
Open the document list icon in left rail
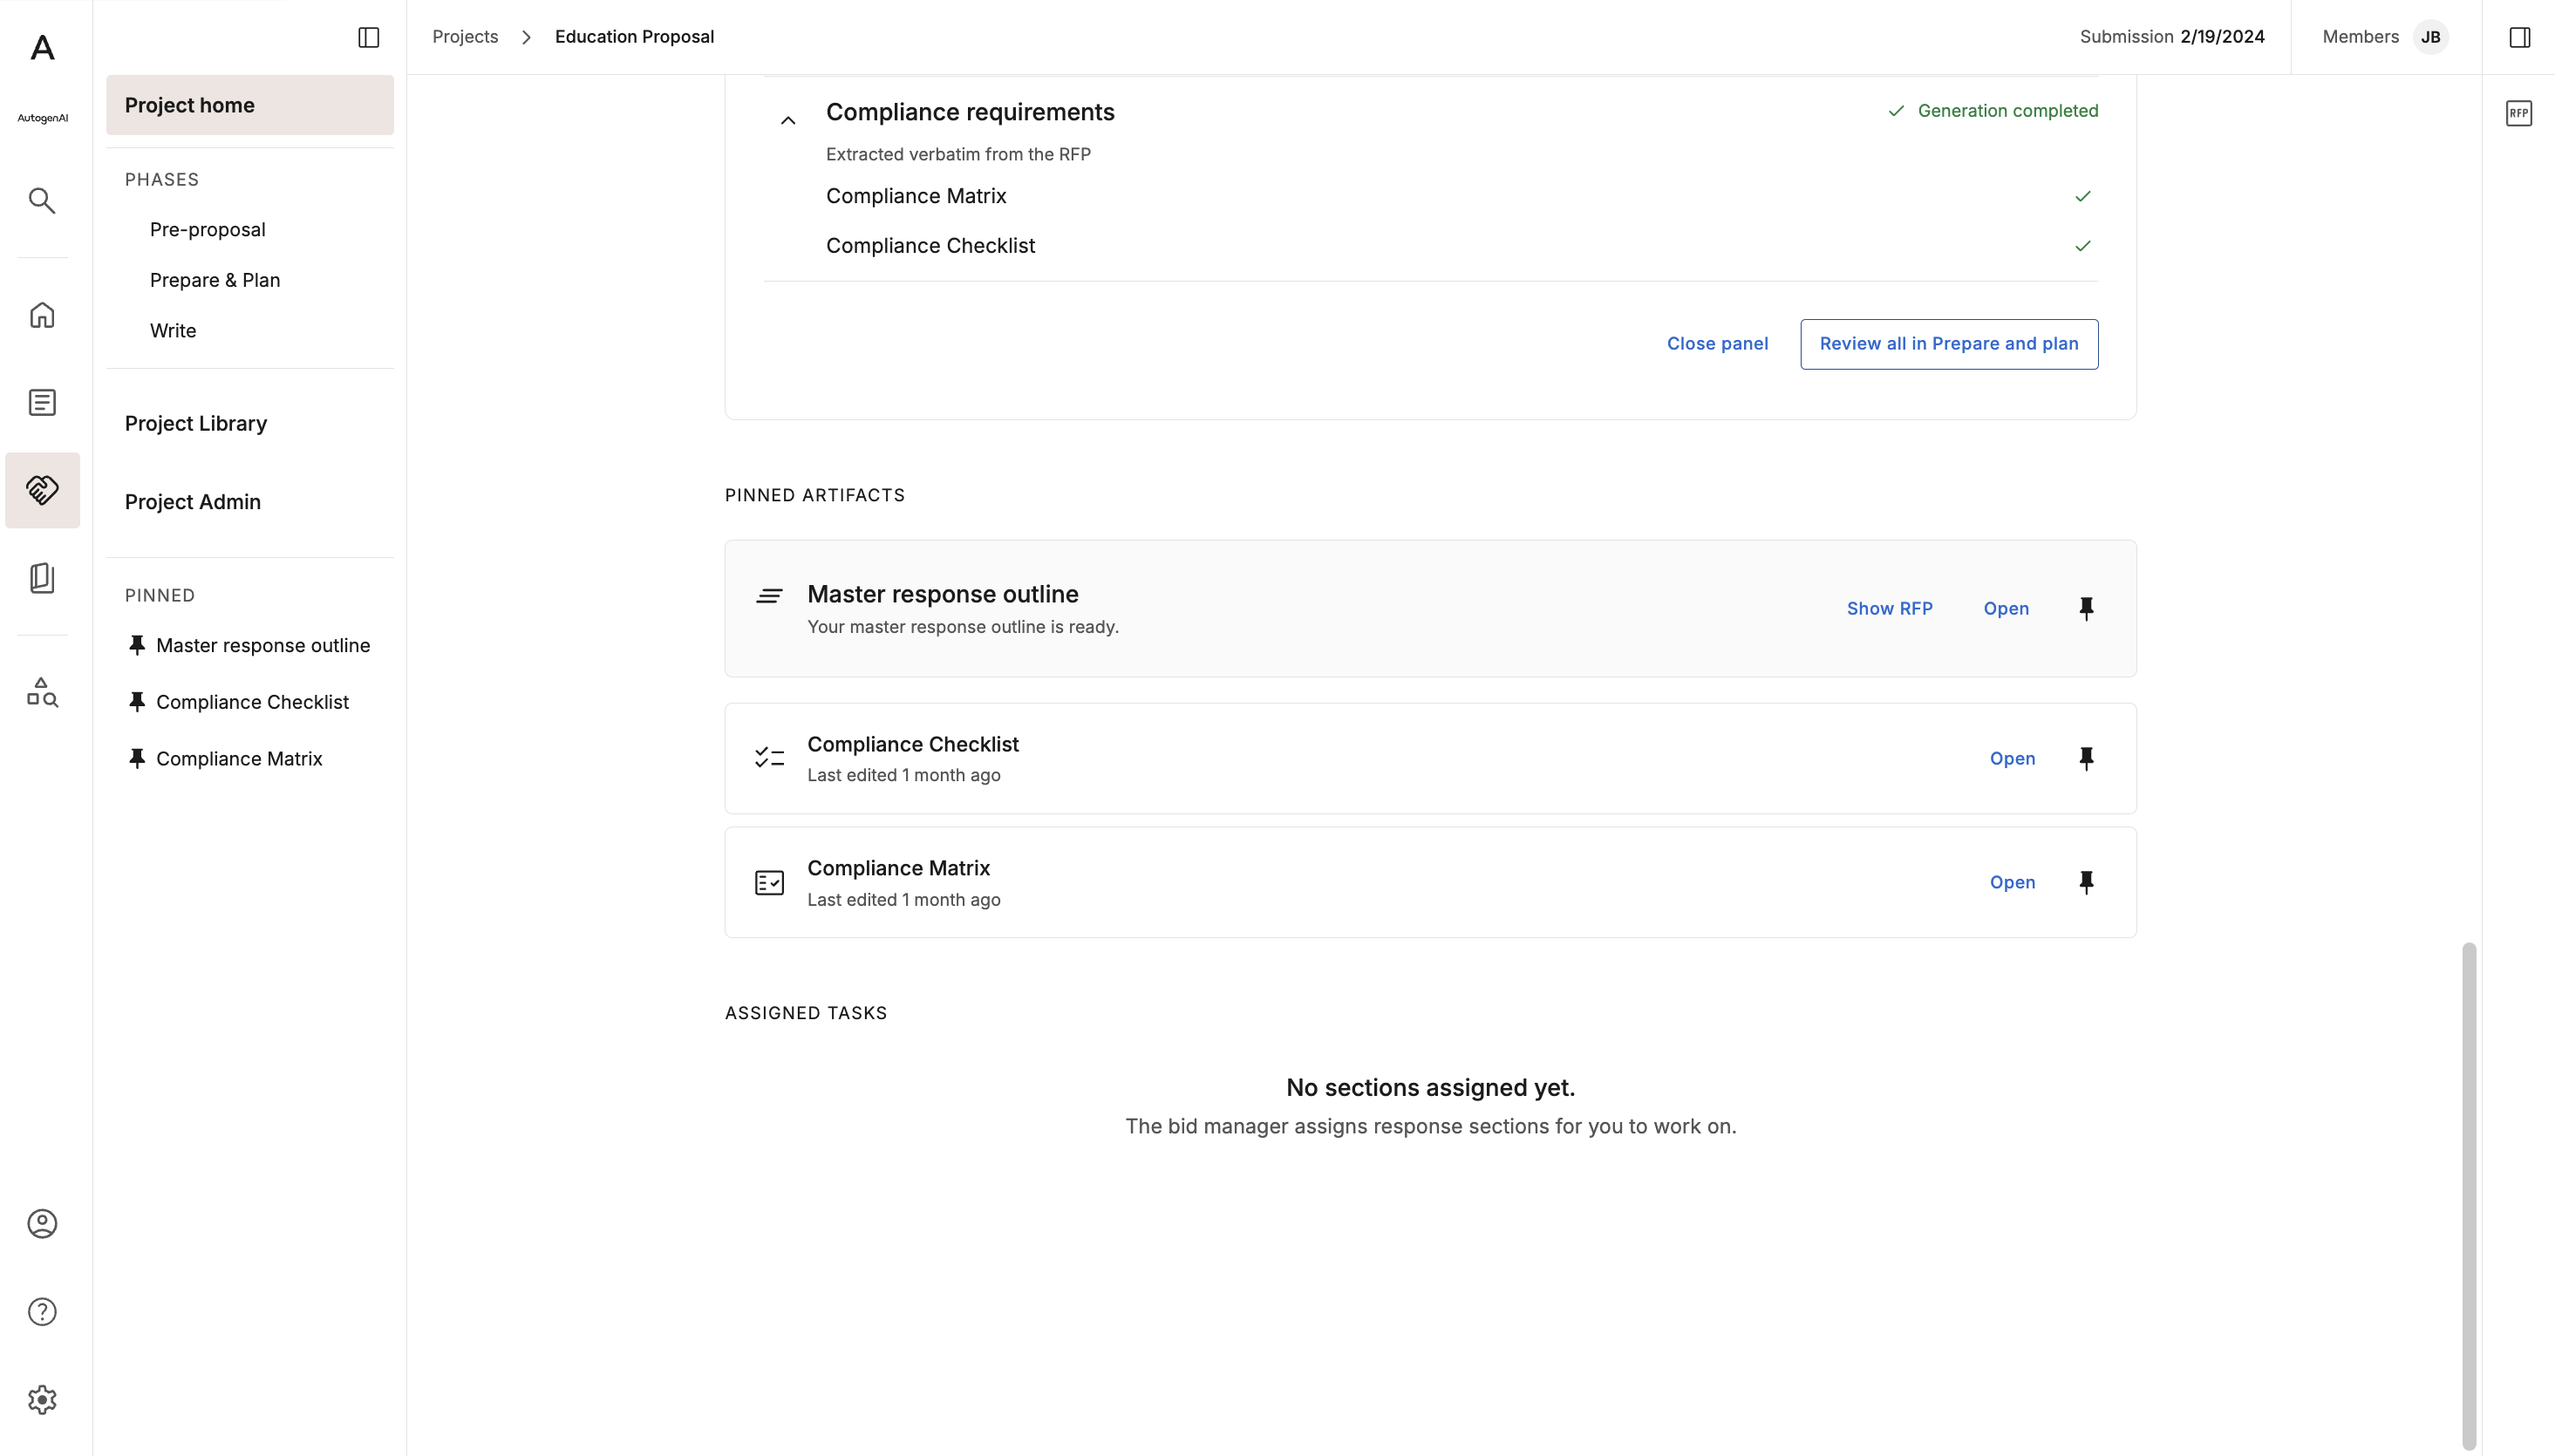coord(42,402)
